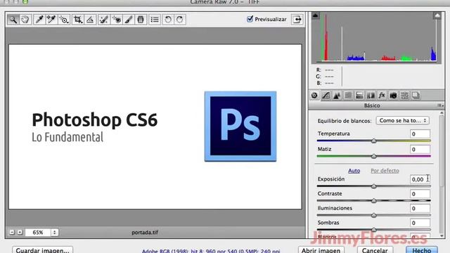Image resolution: width=450 pixels, height=253 pixels.
Task: Open workflow options link Adobe RGB (1998)
Action: click(x=211, y=251)
